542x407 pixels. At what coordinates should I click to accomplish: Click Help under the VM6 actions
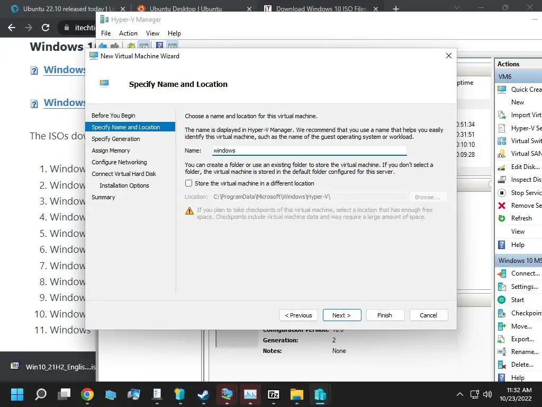pyautogui.click(x=511, y=245)
